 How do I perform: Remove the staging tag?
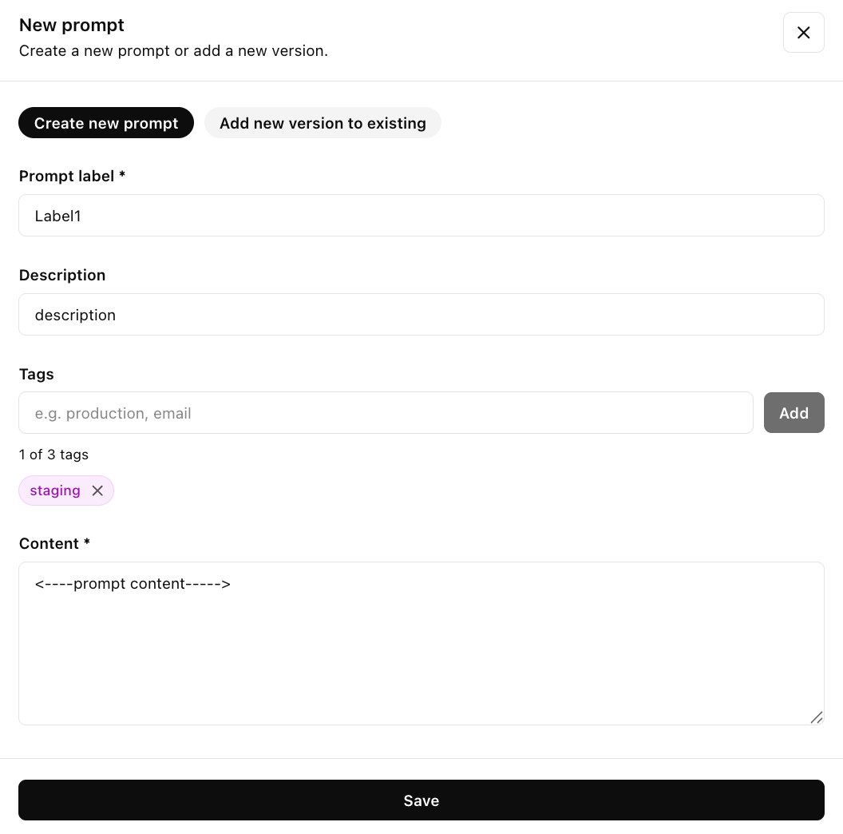click(97, 490)
